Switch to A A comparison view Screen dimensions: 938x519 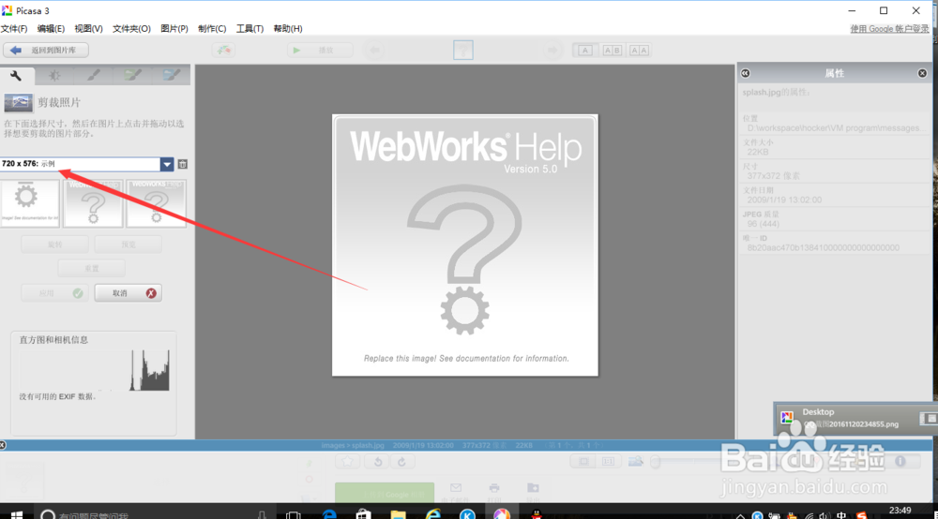point(639,51)
